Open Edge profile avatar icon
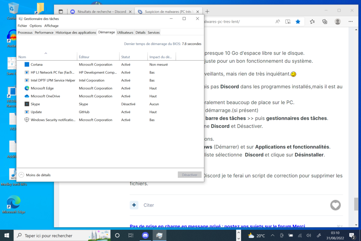Viewport: 361px width, 241px height. click(x=338, y=22)
